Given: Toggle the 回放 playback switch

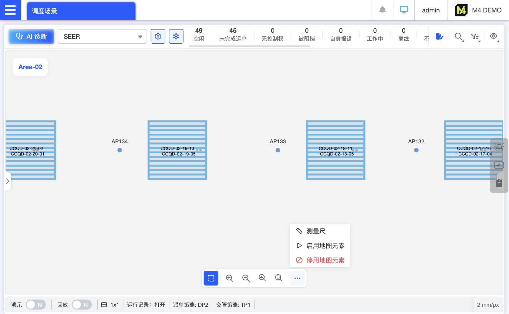Looking at the screenshot, I should 82,305.
